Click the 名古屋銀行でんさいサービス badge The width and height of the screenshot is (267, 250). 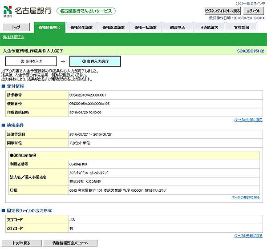coord(86,11)
